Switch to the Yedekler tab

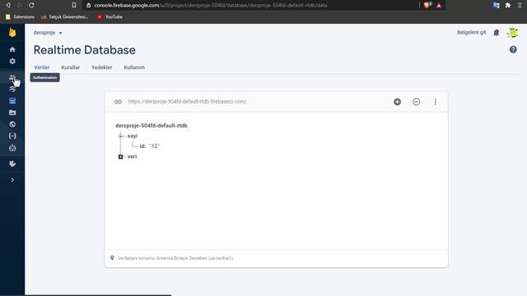tap(102, 67)
